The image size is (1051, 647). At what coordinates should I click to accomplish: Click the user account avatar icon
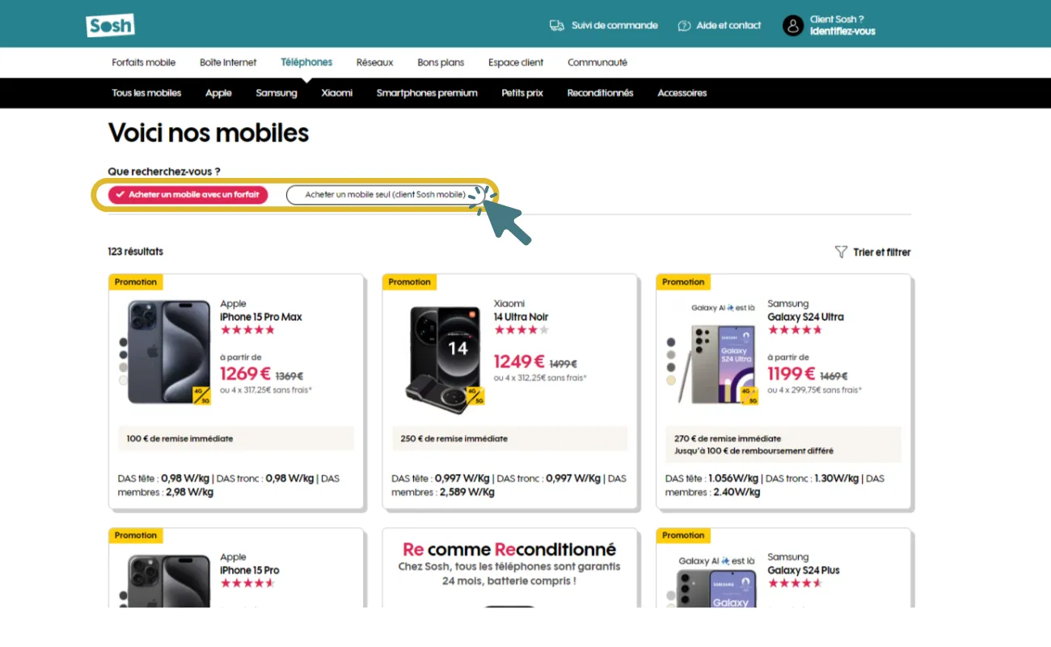793,26
